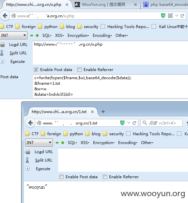Expand the Encoding menu in the upper HackBar
The width and height of the screenshot is (188, 203).
102,36
